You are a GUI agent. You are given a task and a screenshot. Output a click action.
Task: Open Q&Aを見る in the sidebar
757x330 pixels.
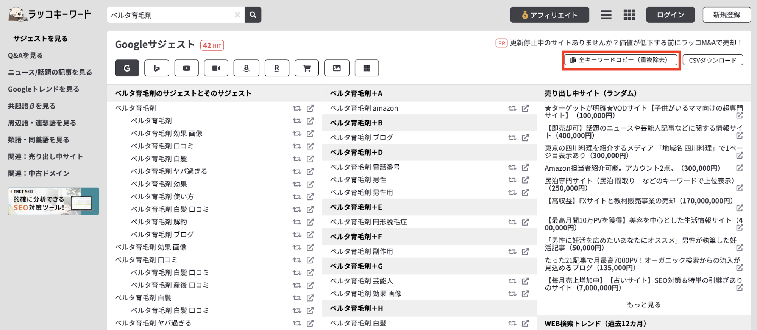point(25,56)
